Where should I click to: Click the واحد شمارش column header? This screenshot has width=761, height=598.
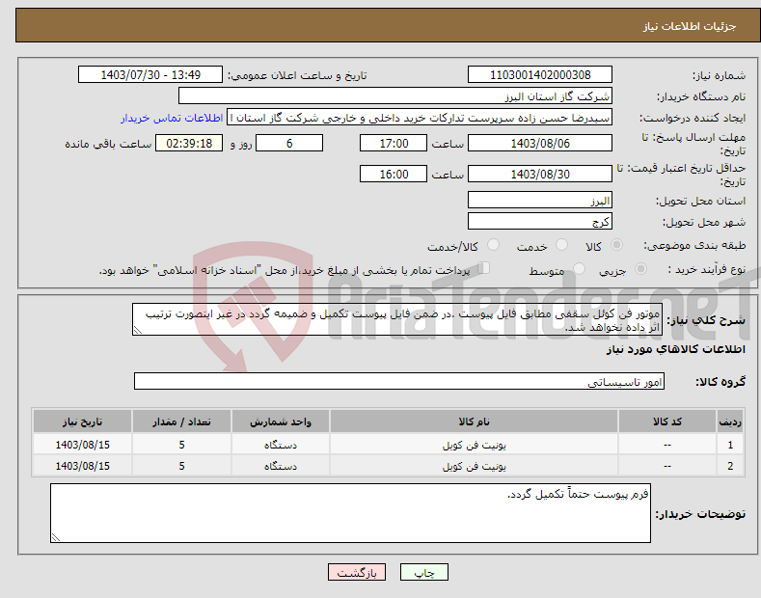point(281,421)
